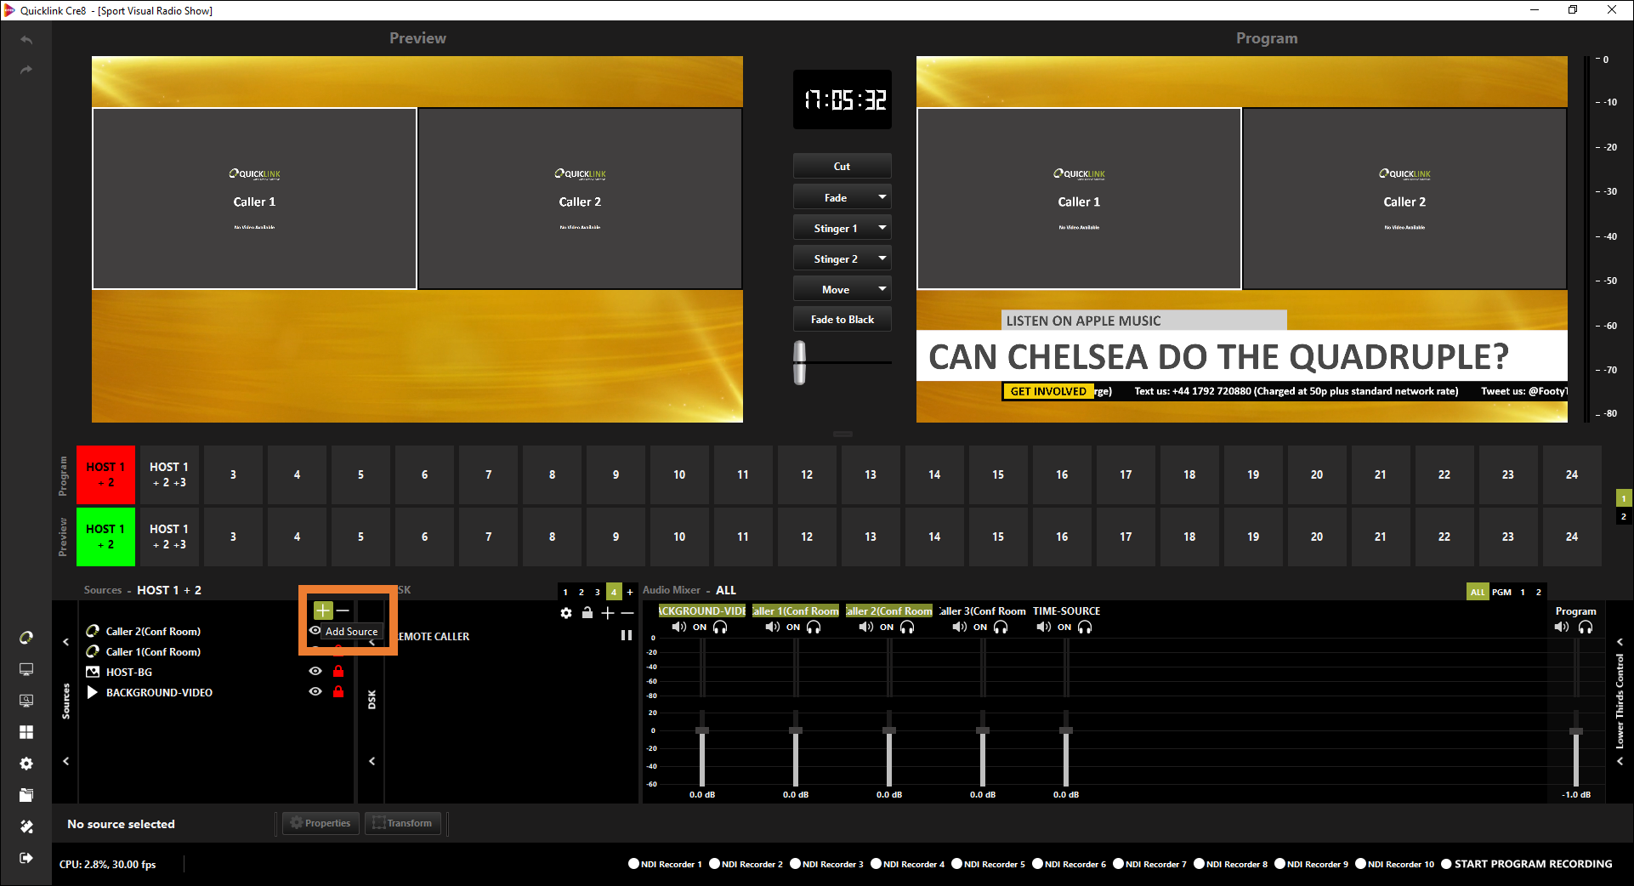
Task: Switch audio mixer to PGM tab
Action: coord(1501,592)
